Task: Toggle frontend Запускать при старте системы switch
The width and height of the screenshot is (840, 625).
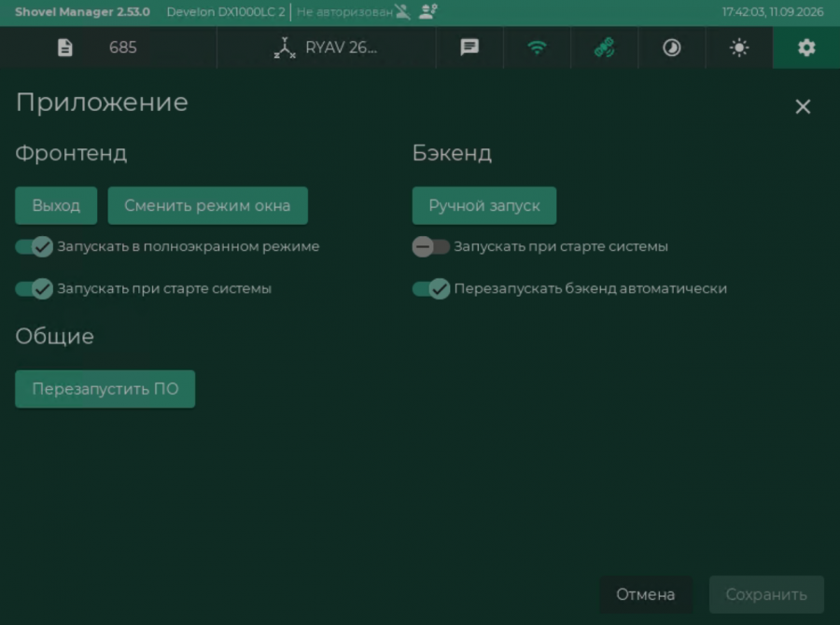Action: tap(35, 288)
